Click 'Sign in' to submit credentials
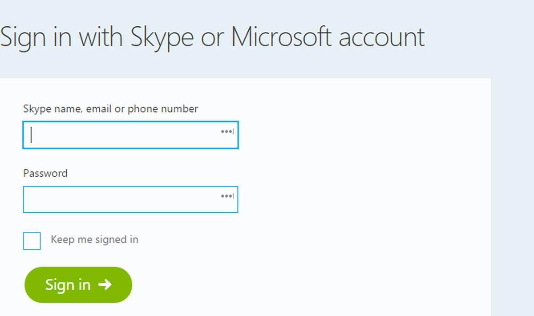 click(x=78, y=285)
